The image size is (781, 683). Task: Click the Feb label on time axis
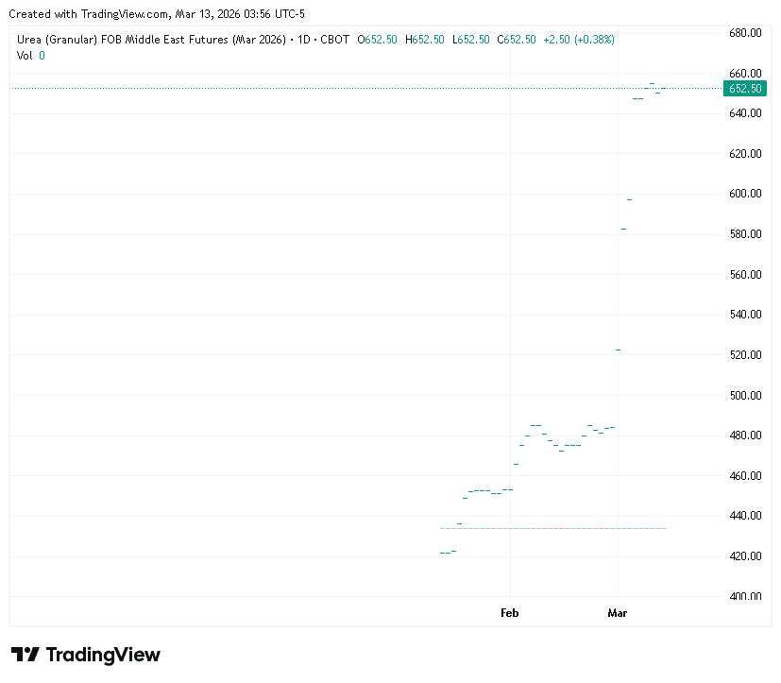click(x=510, y=613)
